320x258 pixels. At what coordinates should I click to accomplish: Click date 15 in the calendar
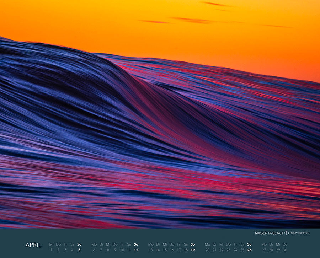(165, 250)
